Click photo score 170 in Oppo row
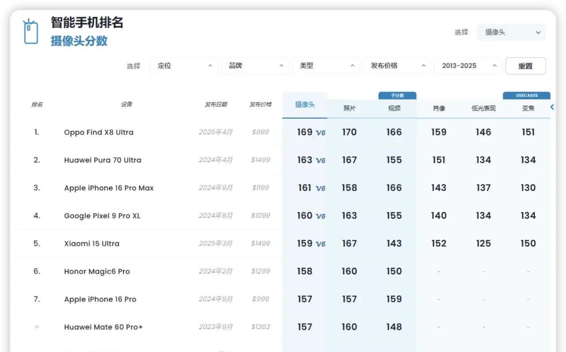This screenshot has width=566, height=352. click(349, 132)
